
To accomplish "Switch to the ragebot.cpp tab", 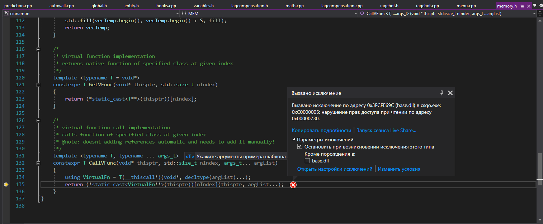I will [427, 6].
